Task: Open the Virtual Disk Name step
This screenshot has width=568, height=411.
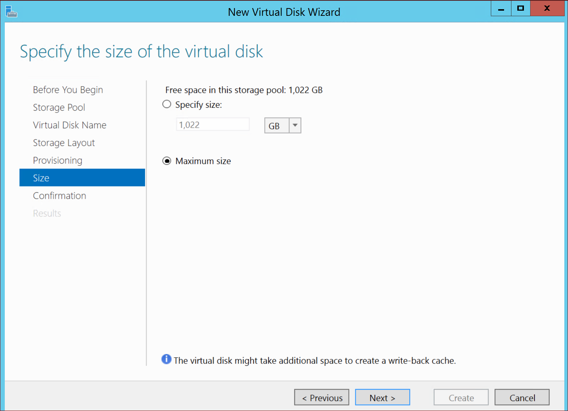Action: 70,125
